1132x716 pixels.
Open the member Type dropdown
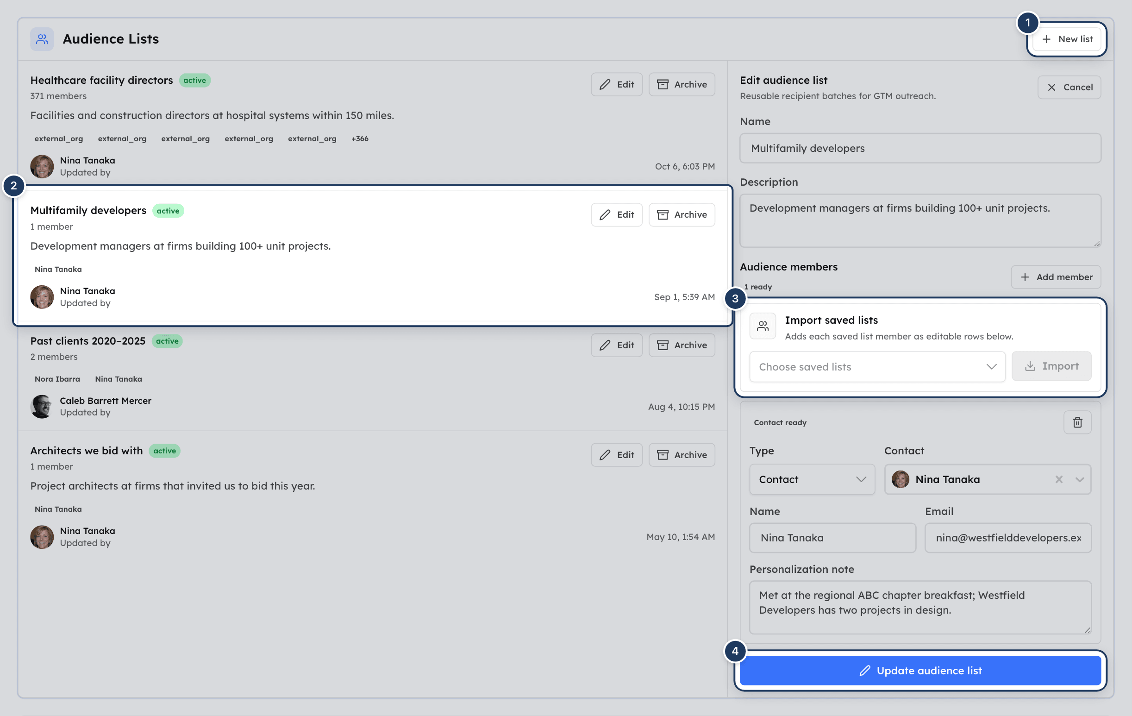click(812, 479)
